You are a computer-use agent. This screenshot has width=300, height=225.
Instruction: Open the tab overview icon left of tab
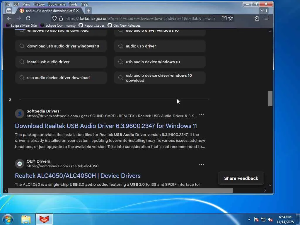(x=9, y=11)
